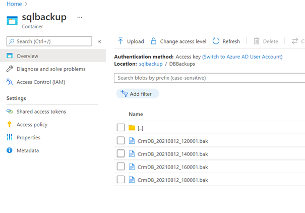Image resolution: width=305 pixels, height=213 pixels.
Task: Check CrmDB_20210812_120001.bak checkbox
Action: coord(120,141)
